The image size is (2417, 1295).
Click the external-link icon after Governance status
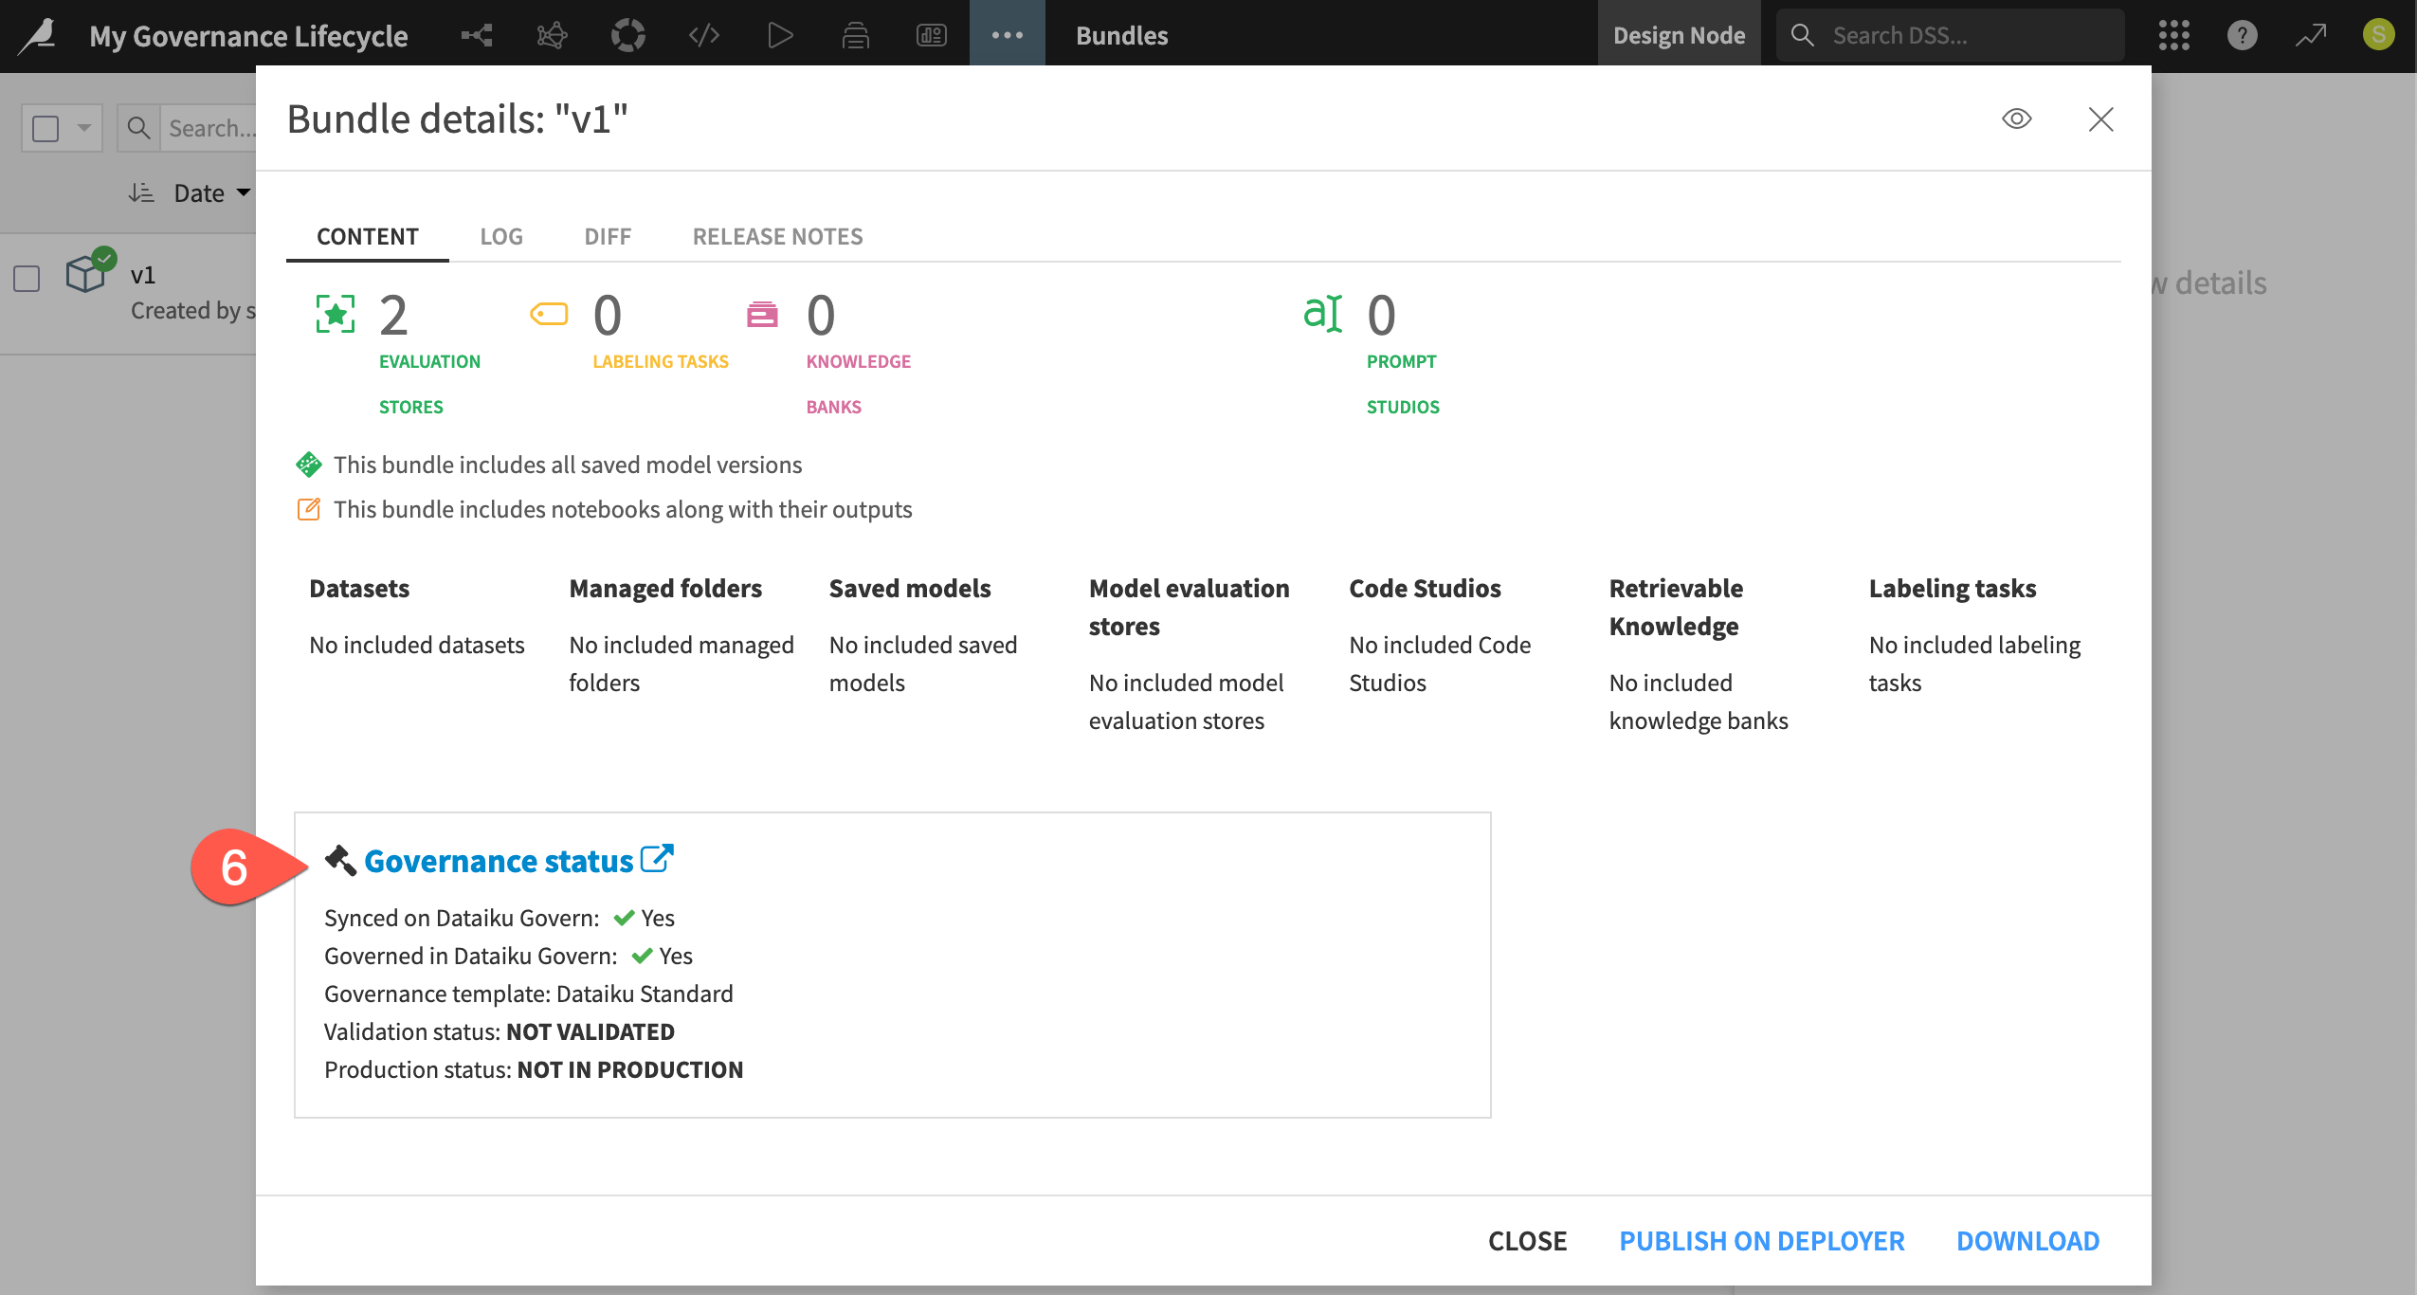(x=656, y=858)
